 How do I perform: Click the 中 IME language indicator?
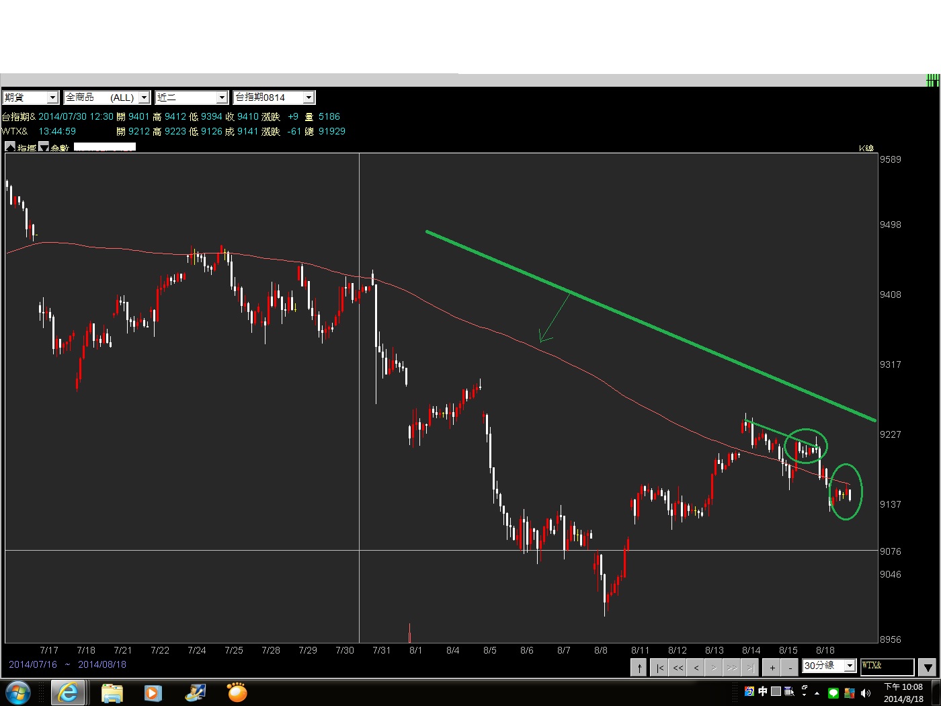coord(763,691)
